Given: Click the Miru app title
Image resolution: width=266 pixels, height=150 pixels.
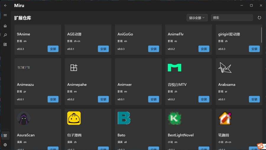Looking at the screenshot, I should (19, 5).
